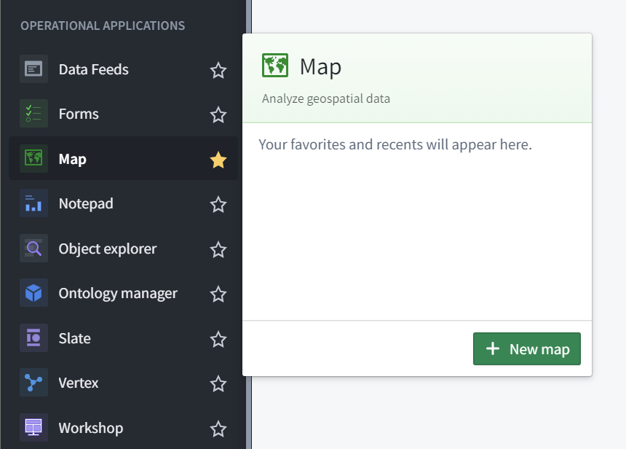Screen dimensions: 626x449
Task: Click the Slate application icon
Action: (x=34, y=338)
